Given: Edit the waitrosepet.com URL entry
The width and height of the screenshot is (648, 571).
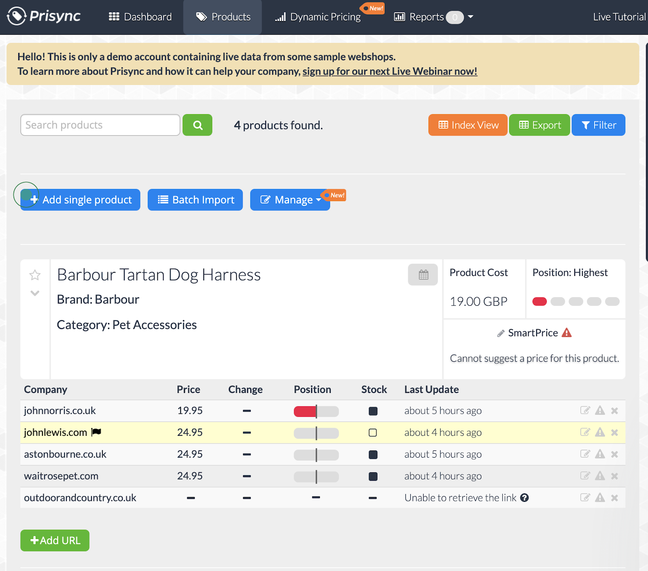Looking at the screenshot, I should [x=585, y=476].
